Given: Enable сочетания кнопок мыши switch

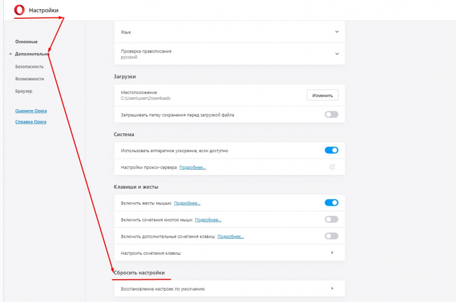Looking at the screenshot, I should (x=332, y=219).
